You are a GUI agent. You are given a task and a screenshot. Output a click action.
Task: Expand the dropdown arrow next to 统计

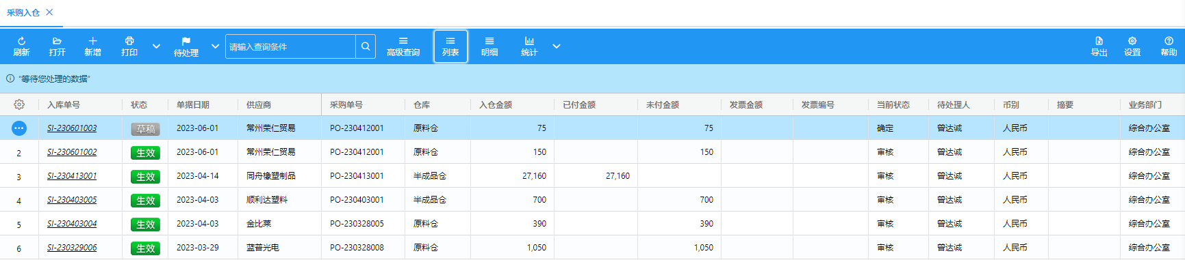(x=557, y=46)
